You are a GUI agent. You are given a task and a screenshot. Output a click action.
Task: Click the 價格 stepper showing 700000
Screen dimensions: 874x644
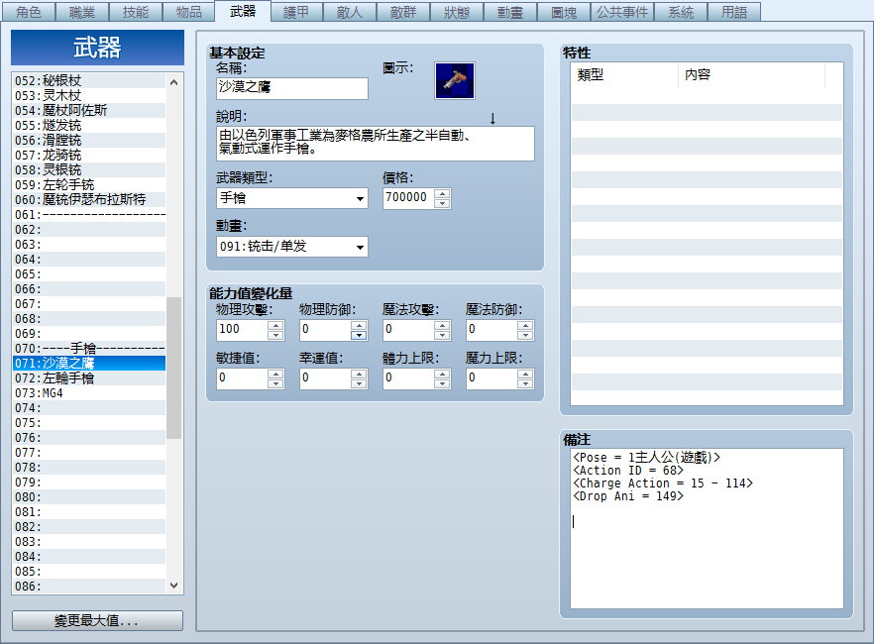pyautogui.click(x=417, y=198)
